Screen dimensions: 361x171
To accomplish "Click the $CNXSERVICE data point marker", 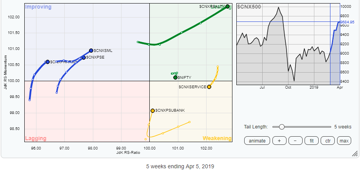I will (209, 87).
